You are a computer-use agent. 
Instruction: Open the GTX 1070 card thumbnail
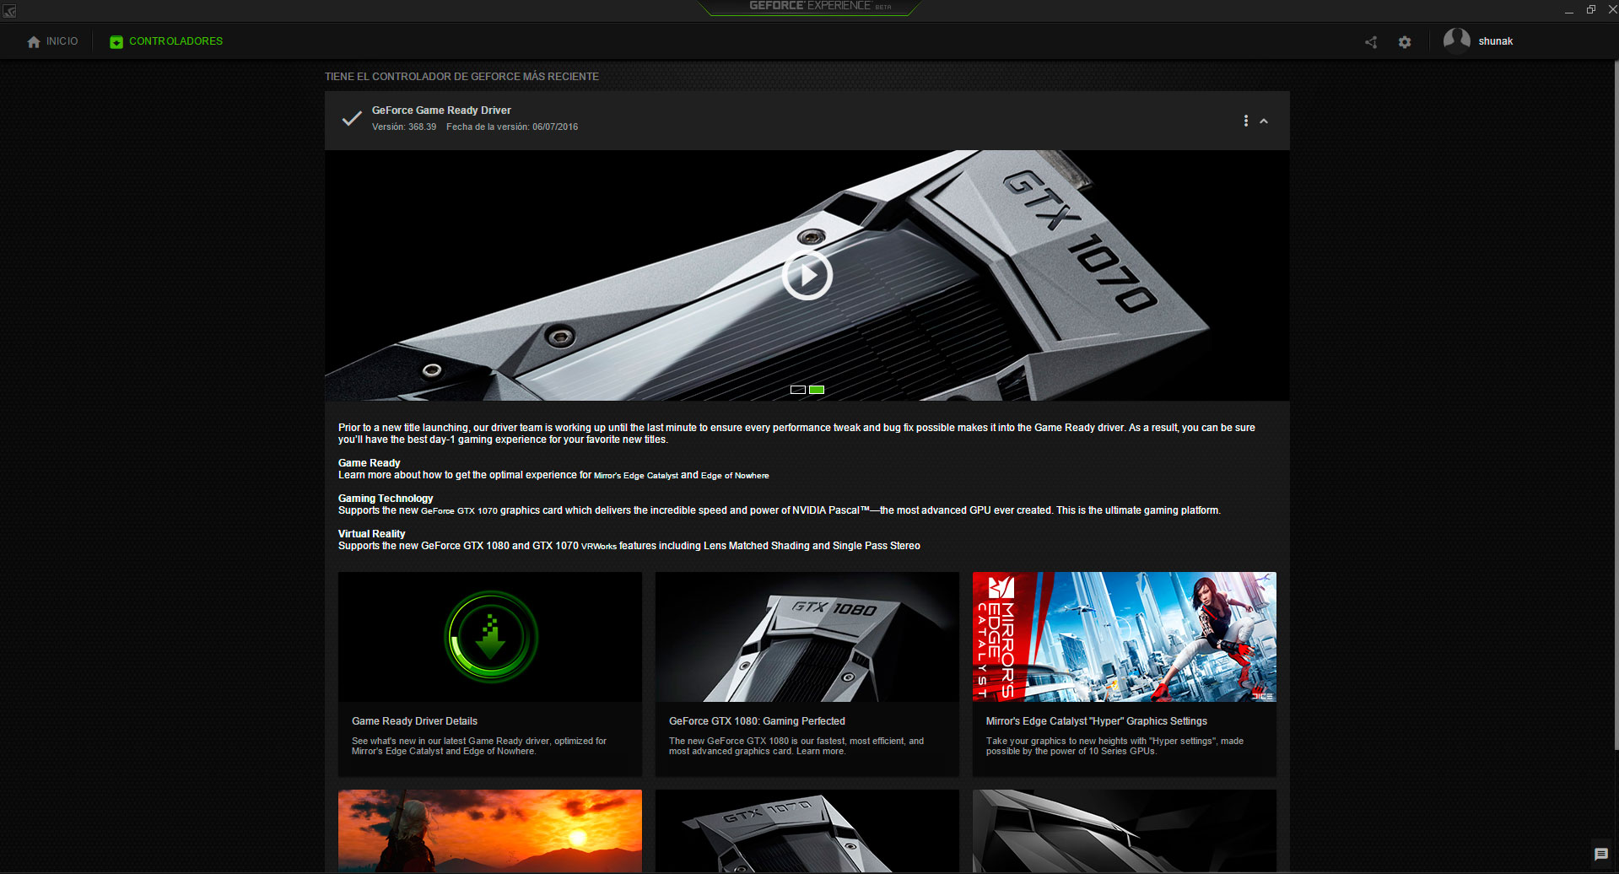click(807, 831)
